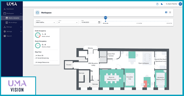This screenshot has height=96, width=184.
Task: Open the Floor dropdown
Action: (x=68, y=22)
